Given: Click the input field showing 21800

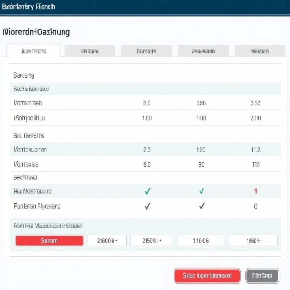Looking at the screenshot, I should click(107, 241).
